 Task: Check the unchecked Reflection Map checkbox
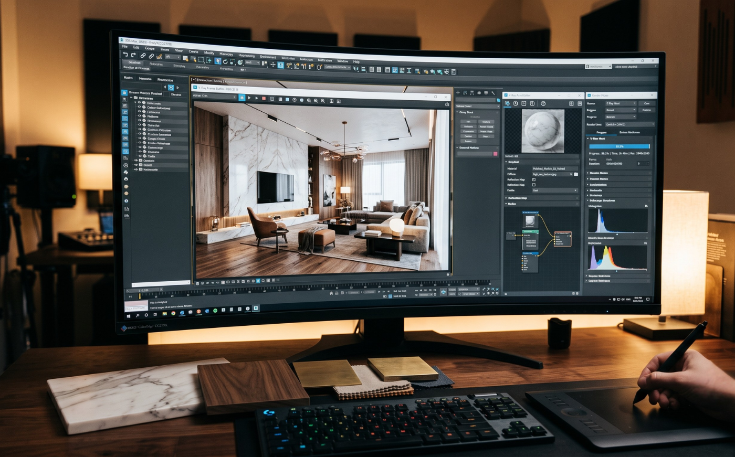click(534, 185)
